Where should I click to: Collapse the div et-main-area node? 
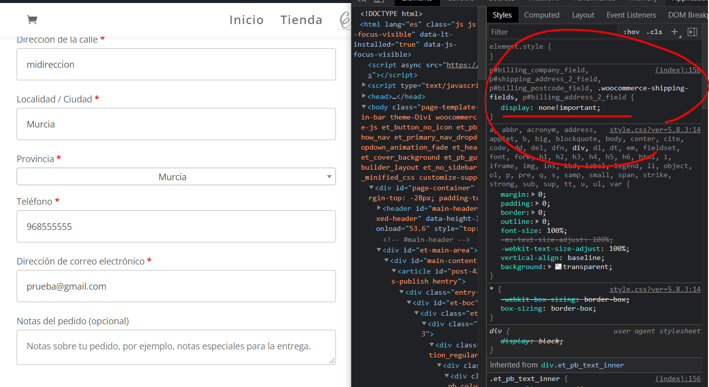click(x=379, y=250)
